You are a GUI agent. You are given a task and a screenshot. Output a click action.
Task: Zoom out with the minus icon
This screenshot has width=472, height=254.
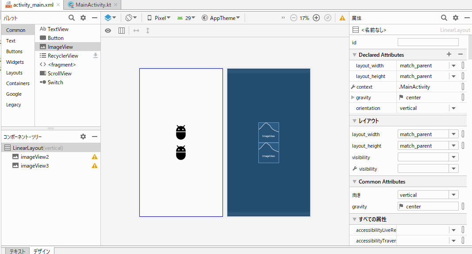pos(294,18)
